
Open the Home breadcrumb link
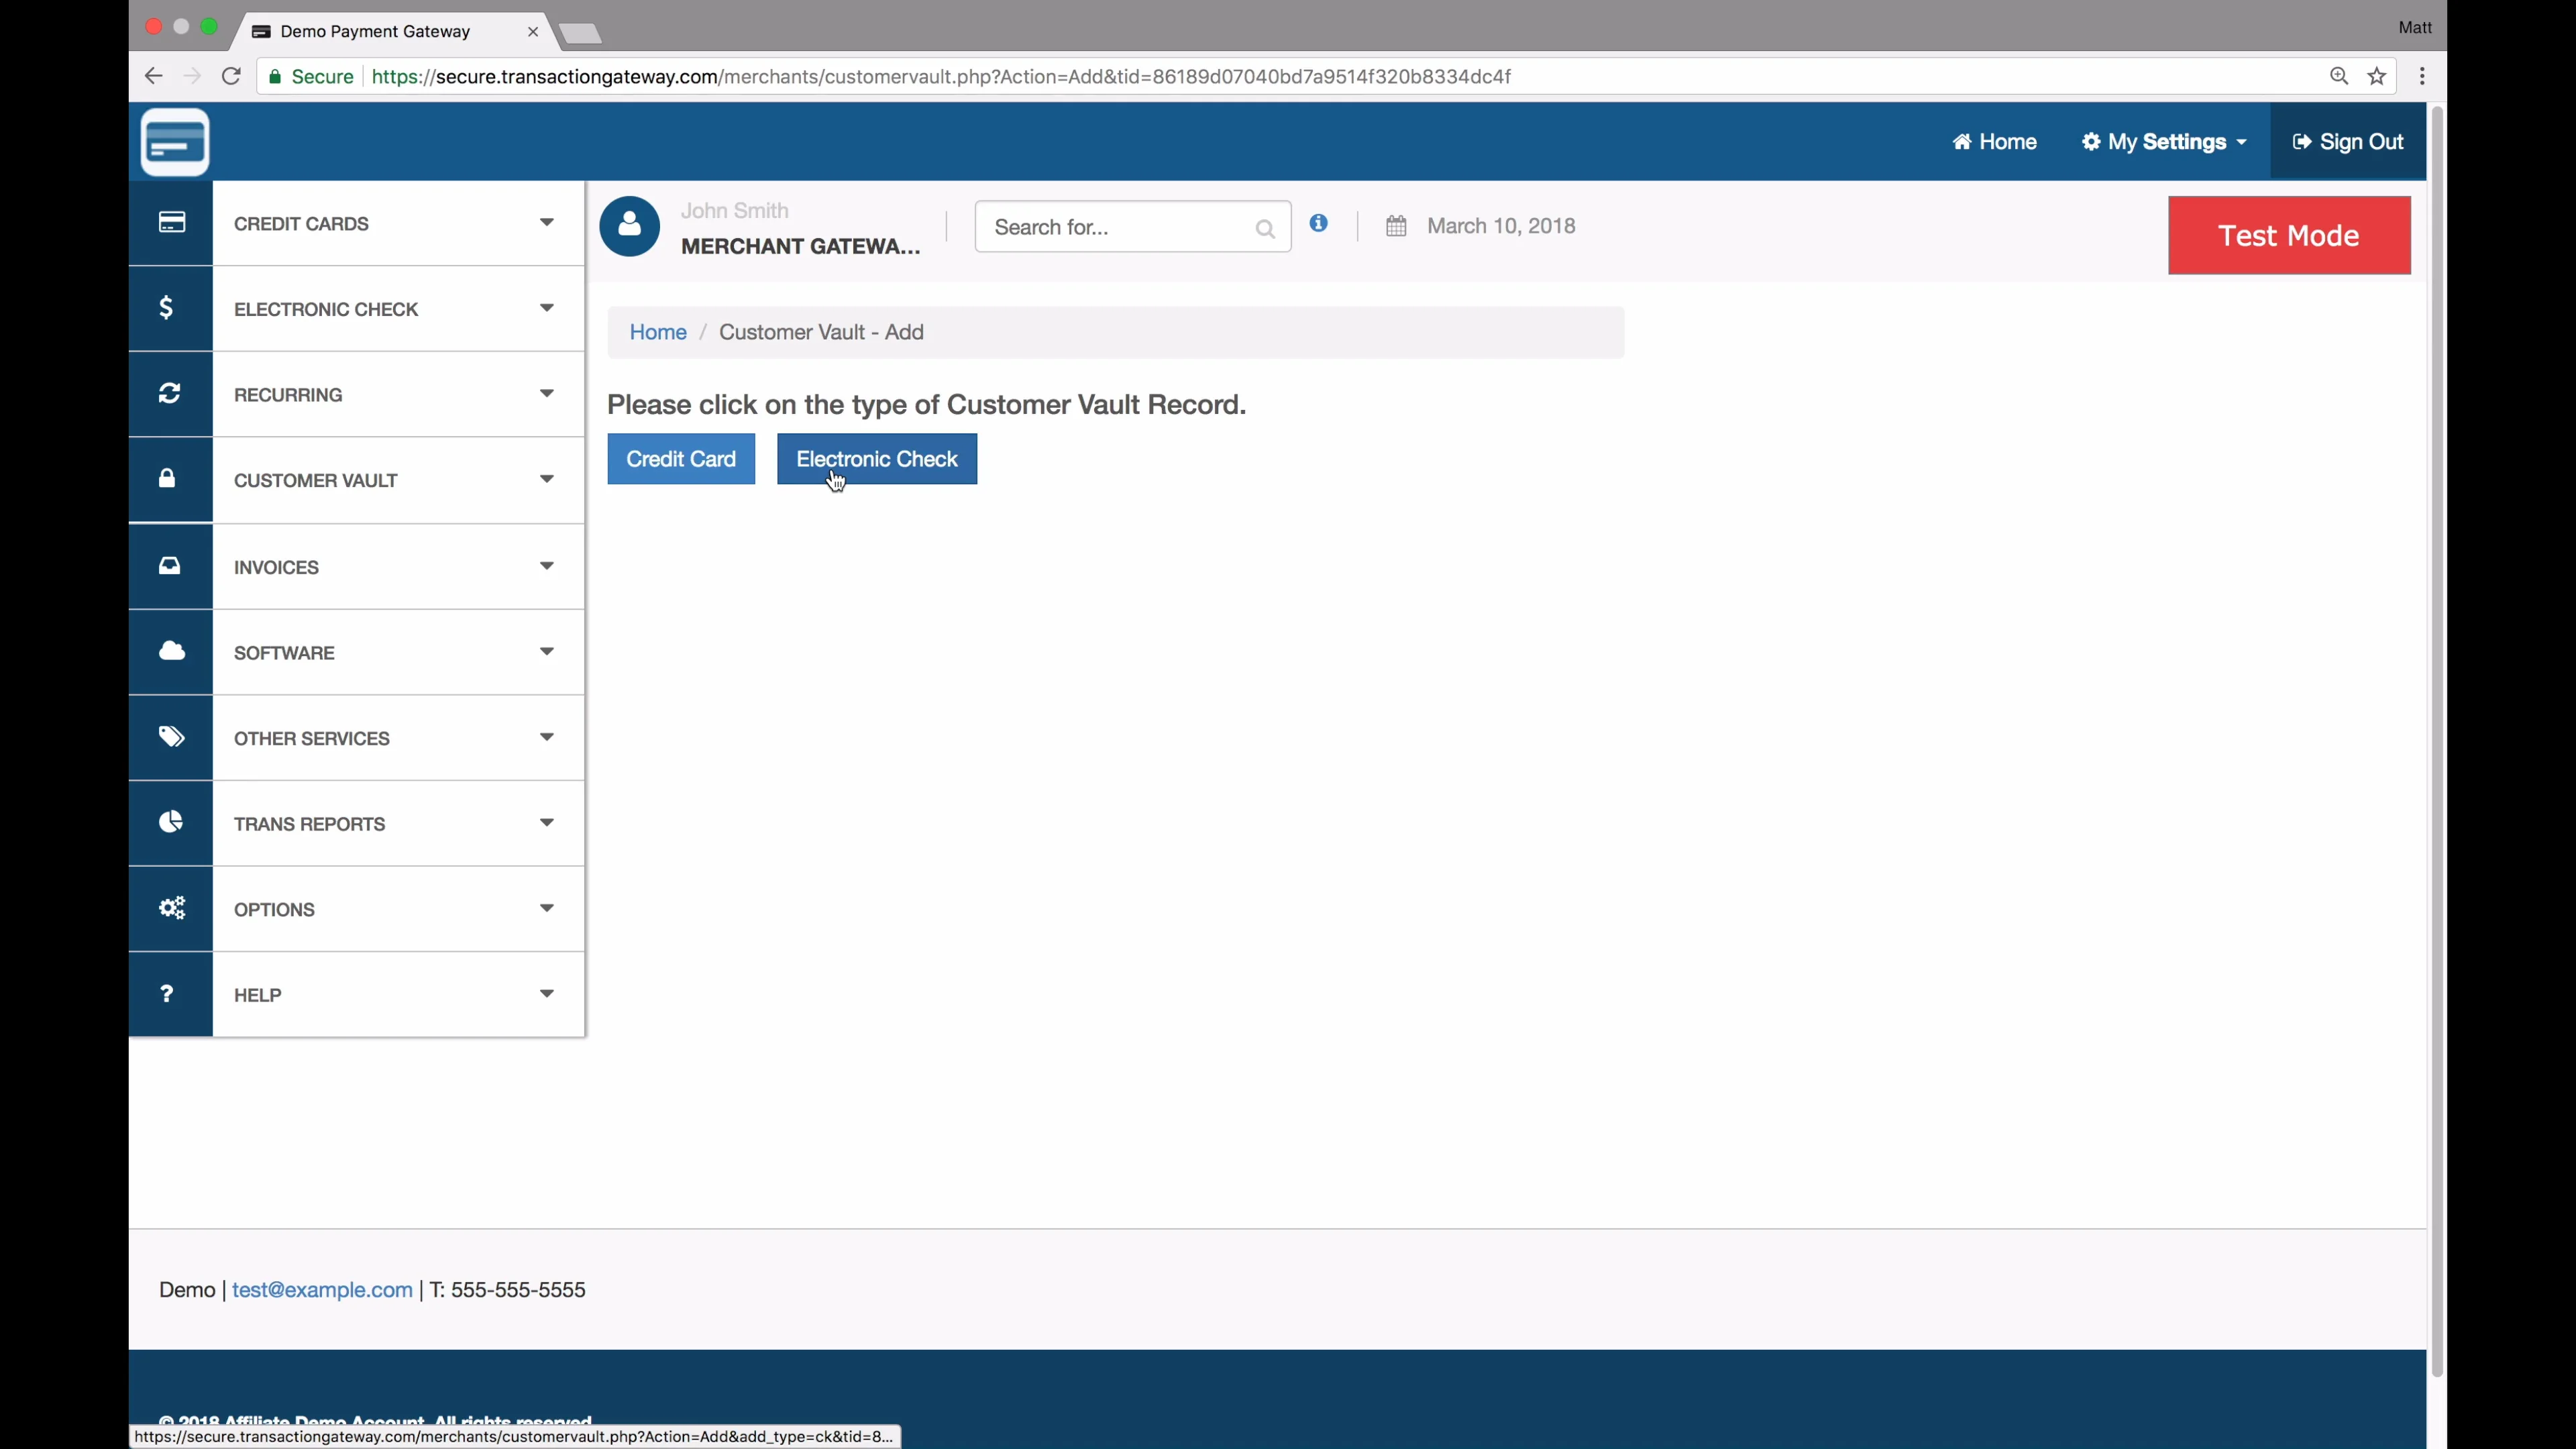[657, 332]
